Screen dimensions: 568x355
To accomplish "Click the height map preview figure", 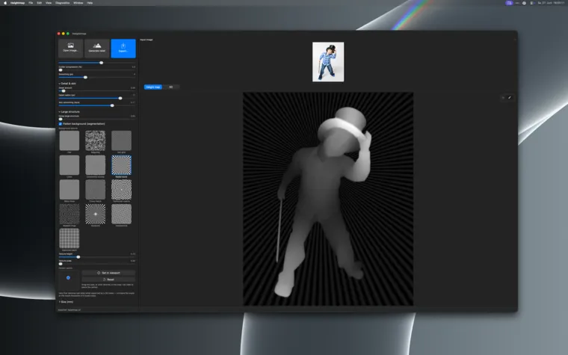I will point(328,199).
